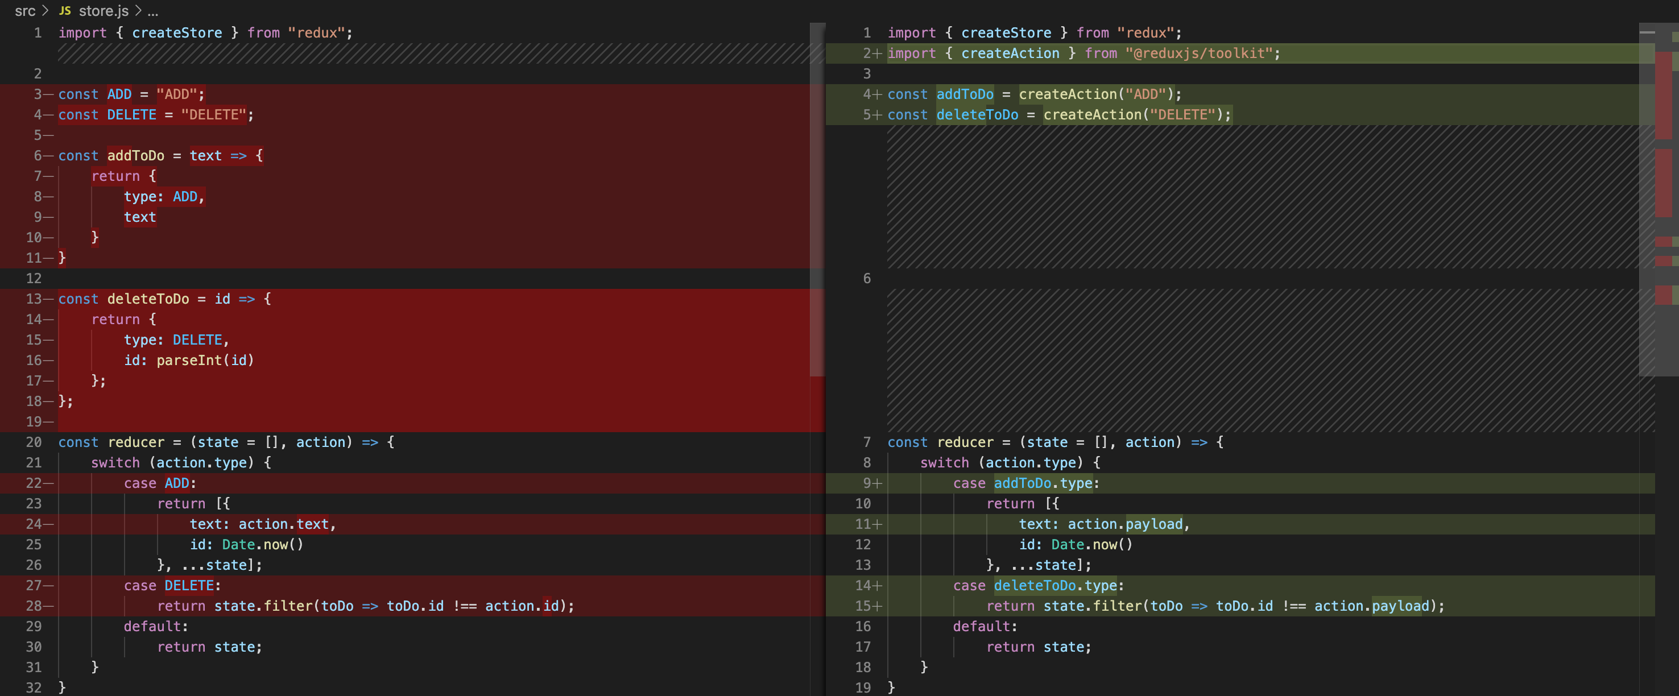Click the plus marker beside line 9
The width and height of the screenshot is (1679, 696).
point(877,483)
